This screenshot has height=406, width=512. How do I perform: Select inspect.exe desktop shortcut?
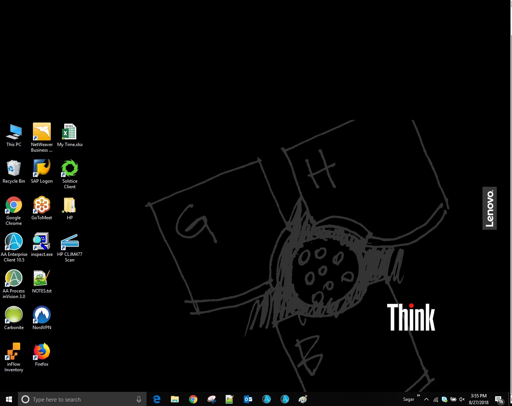(42, 245)
